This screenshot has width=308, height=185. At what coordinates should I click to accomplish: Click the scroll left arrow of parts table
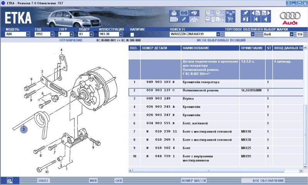click(x=131, y=171)
